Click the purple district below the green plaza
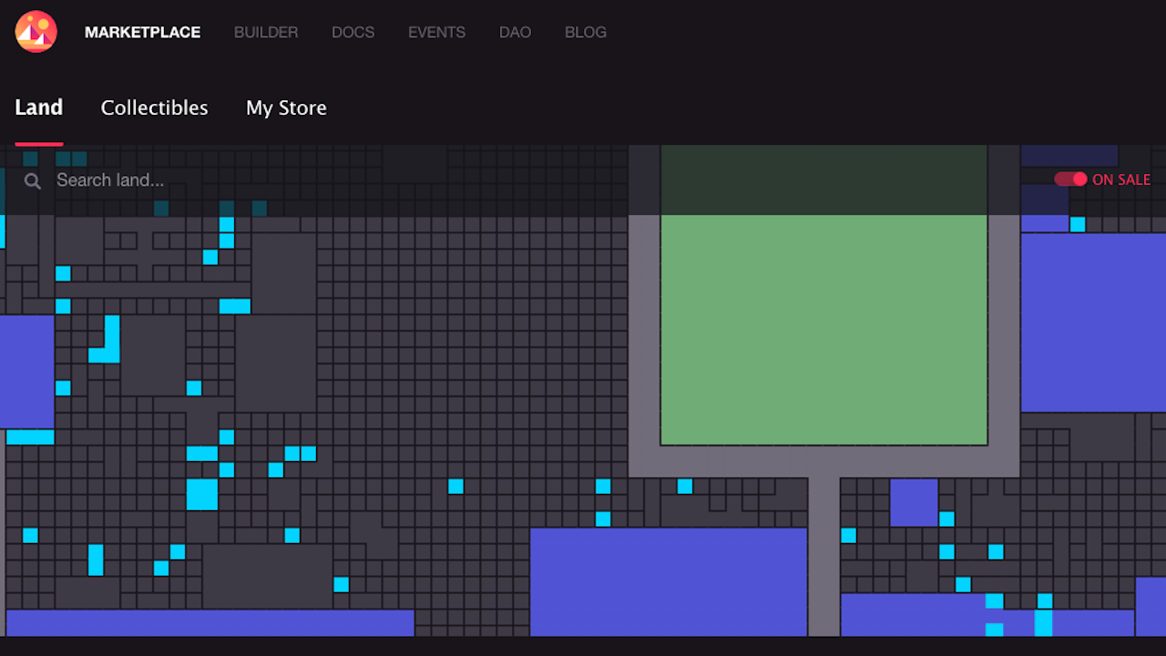The height and width of the screenshot is (656, 1166). pyautogui.click(x=668, y=581)
